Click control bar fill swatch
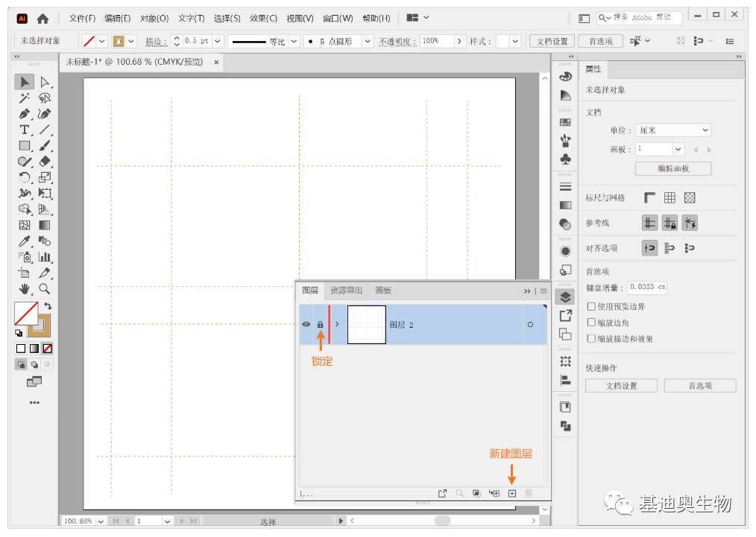This screenshot has width=756, height=537. click(89, 42)
